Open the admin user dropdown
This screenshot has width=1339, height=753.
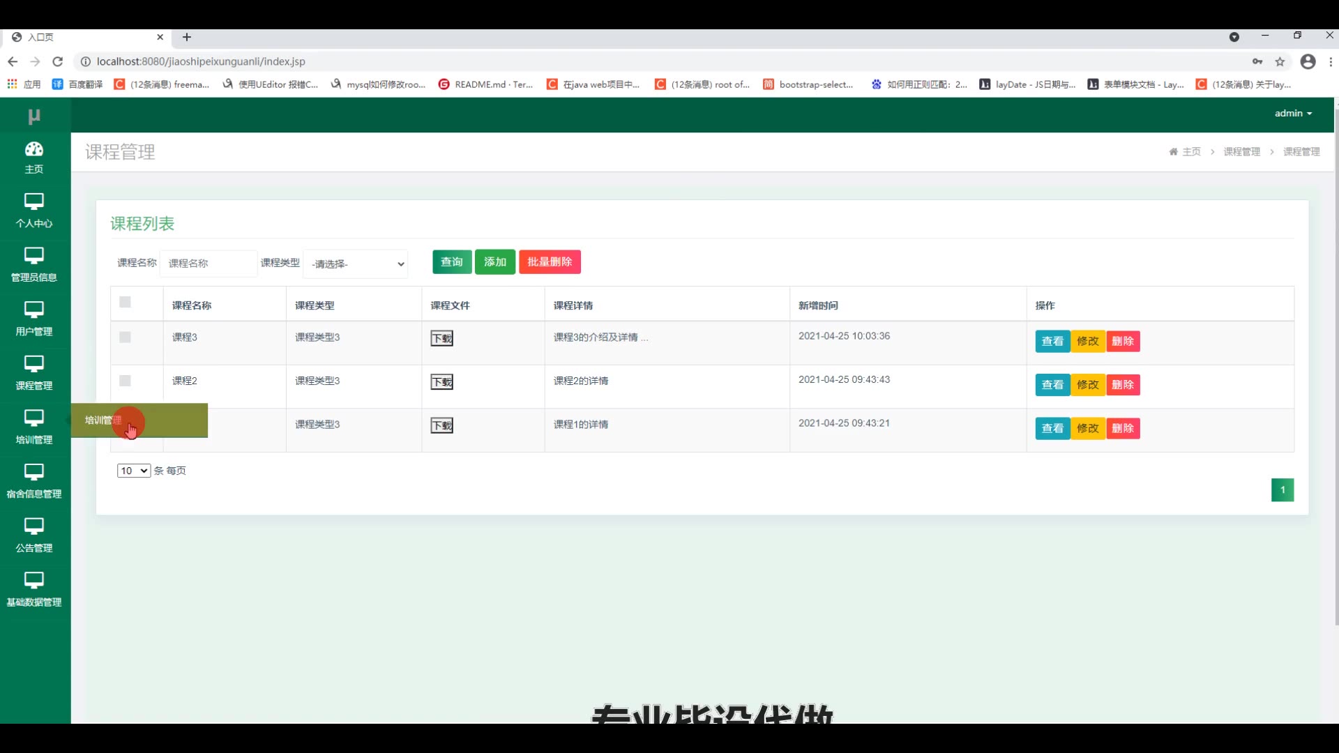(1292, 113)
